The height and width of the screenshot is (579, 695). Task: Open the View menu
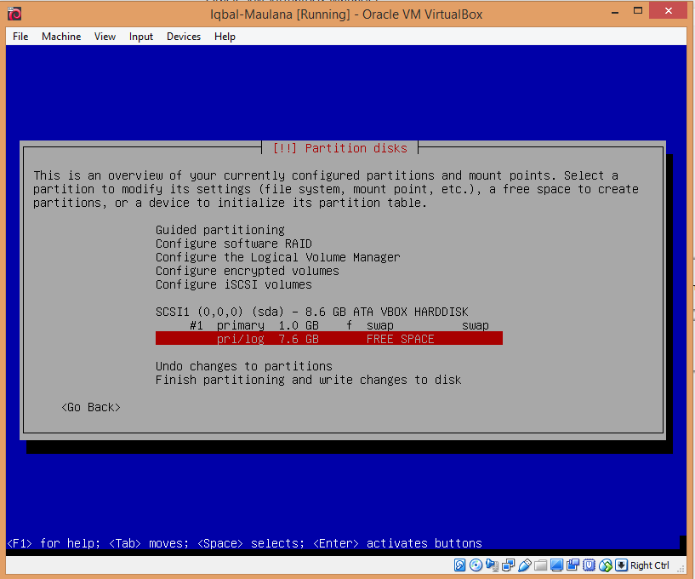pos(105,37)
